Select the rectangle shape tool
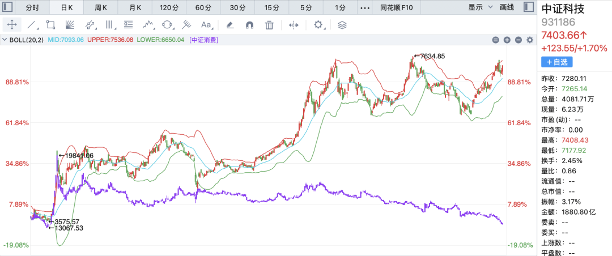Image resolution: width=612 pixels, height=256 pixels. click(x=50, y=25)
